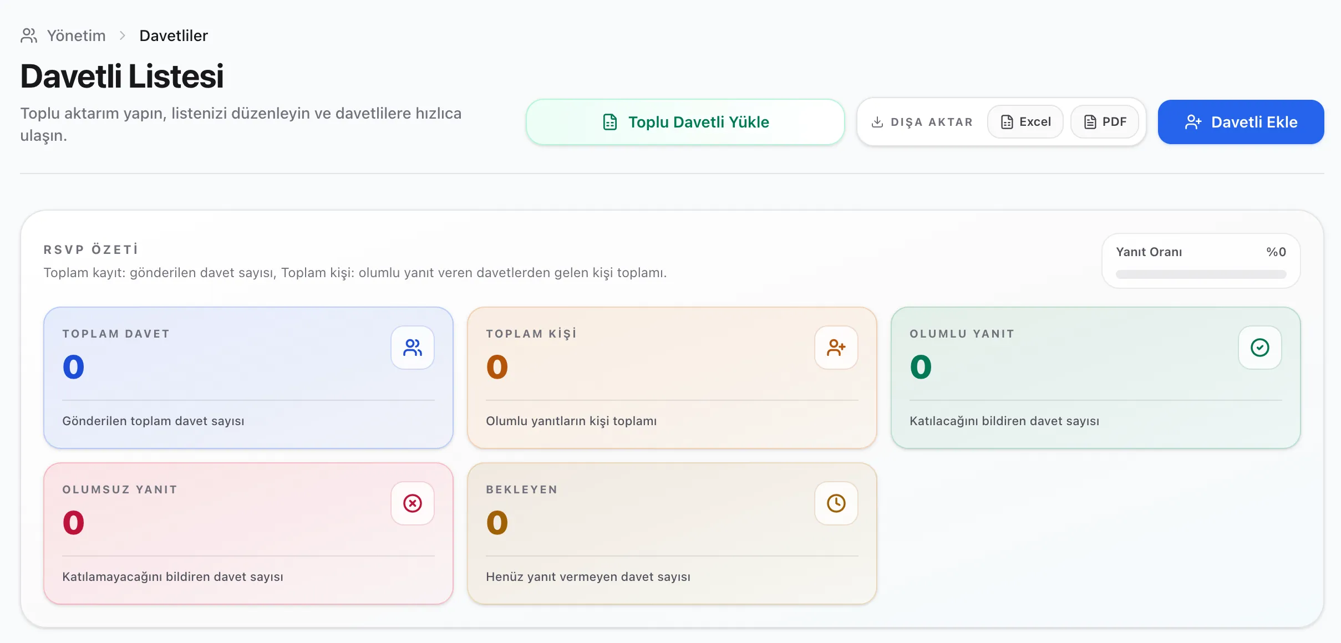Click the add-person icon in Toplam Kişi card
The height and width of the screenshot is (643, 1341).
(836, 348)
